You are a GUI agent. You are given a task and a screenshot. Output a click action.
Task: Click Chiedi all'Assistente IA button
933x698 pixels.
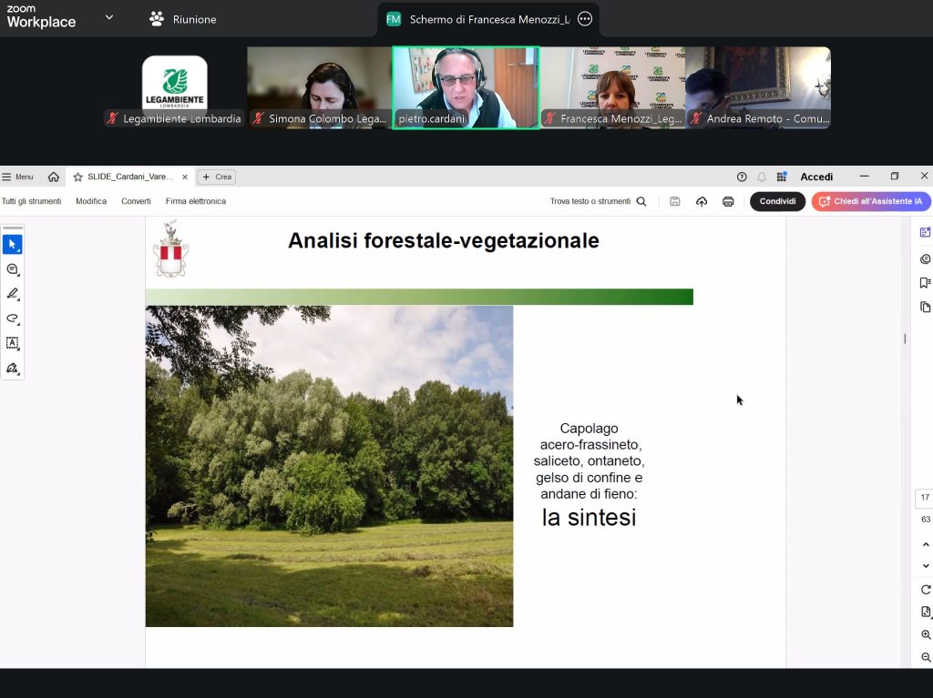point(870,201)
